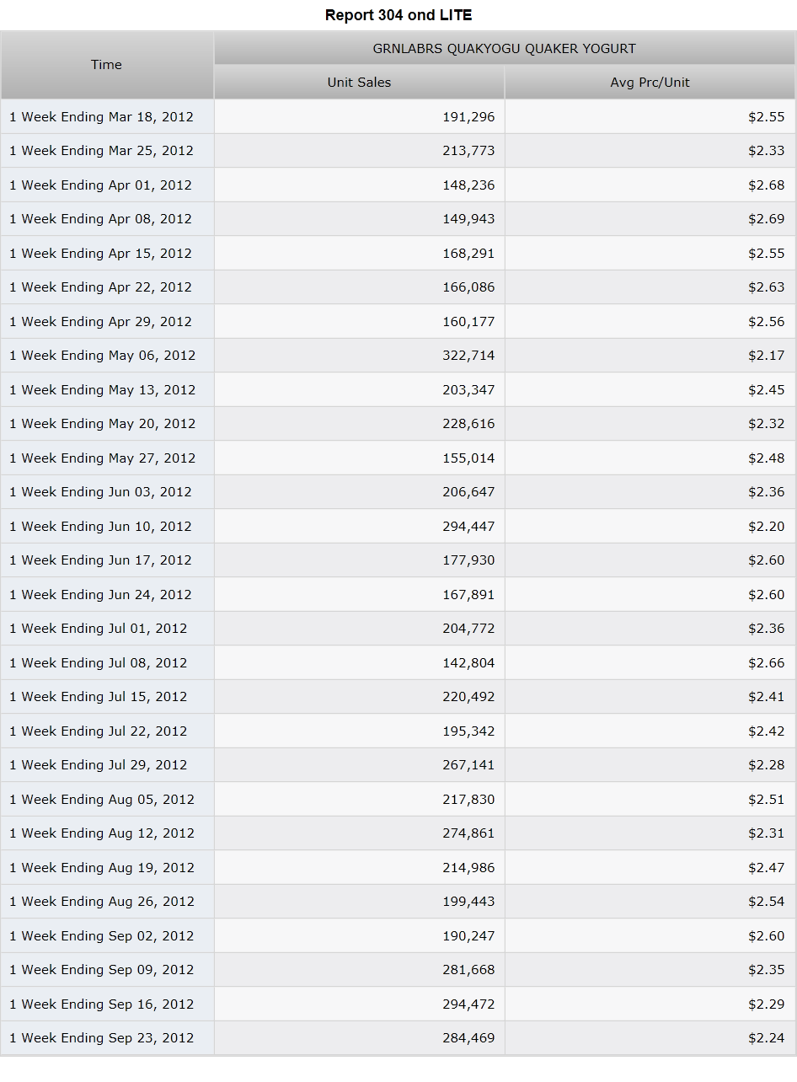Click unit sales value 142,804
Viewport: 797px width, 1082px height.
(468, 663)
